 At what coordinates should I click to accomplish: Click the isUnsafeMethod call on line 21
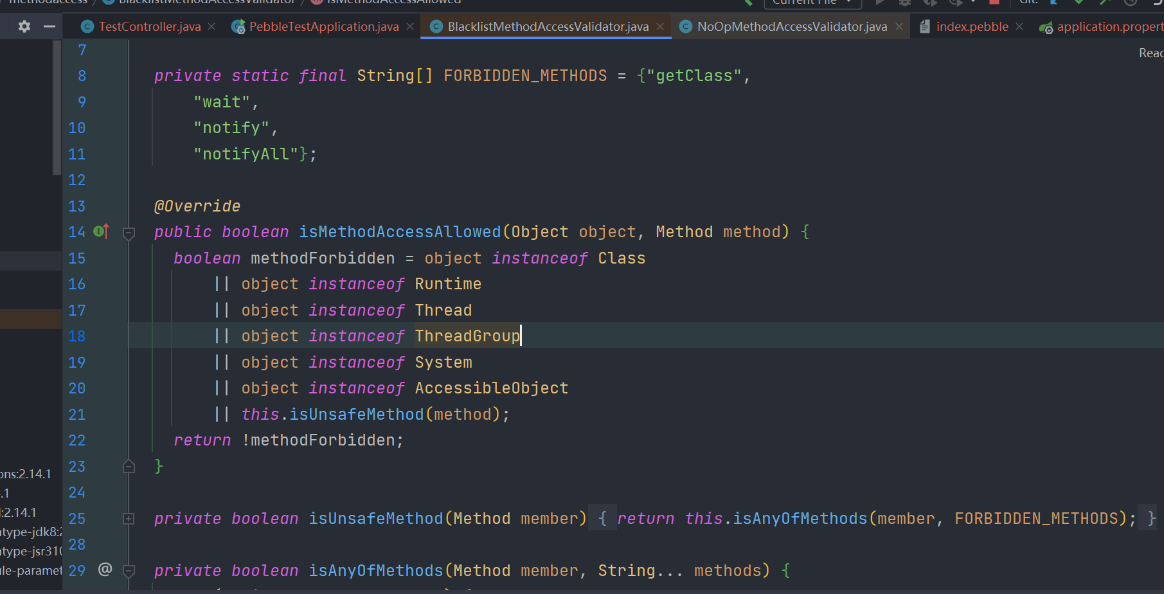point(356,415)
